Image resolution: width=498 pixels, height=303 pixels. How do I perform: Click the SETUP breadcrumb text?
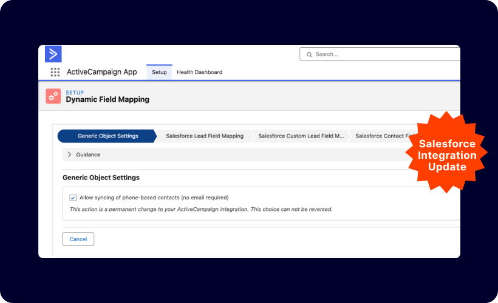click(75, 92)
